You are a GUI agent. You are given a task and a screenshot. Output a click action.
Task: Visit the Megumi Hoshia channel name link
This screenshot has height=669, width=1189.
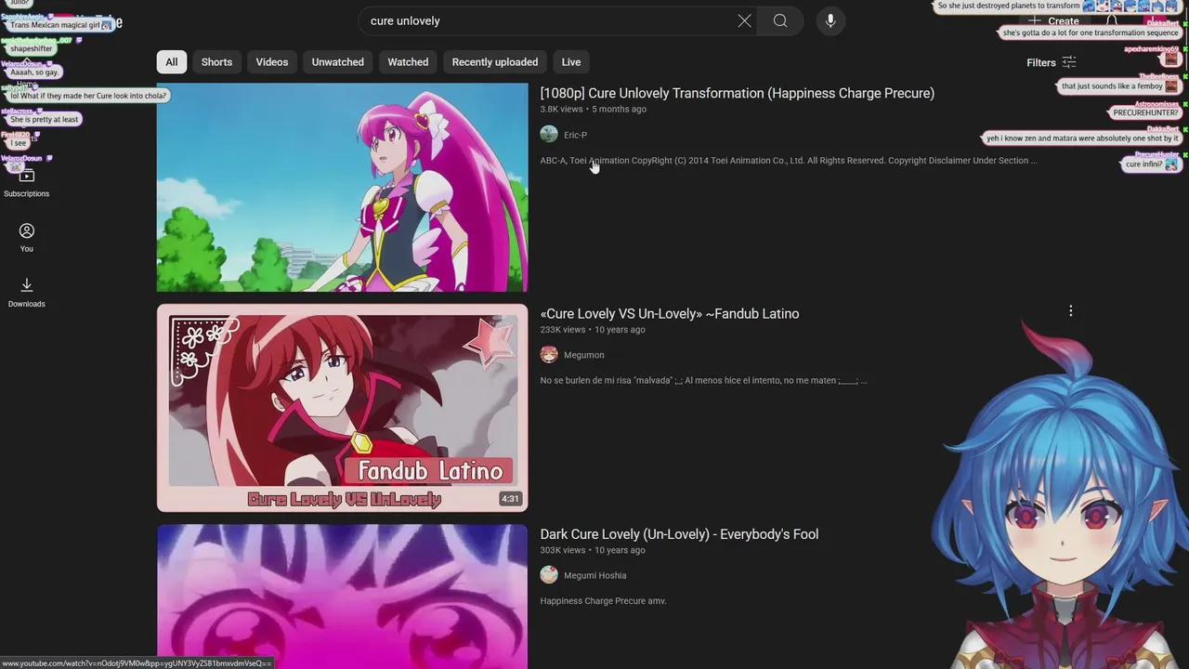point(594,575)
